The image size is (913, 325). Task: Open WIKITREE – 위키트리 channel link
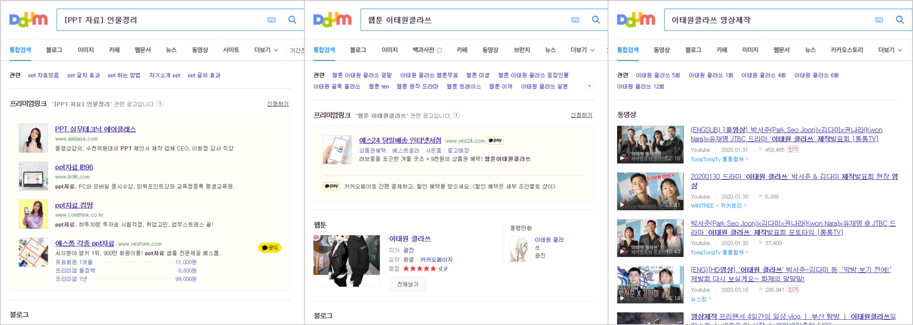point(718,206)
